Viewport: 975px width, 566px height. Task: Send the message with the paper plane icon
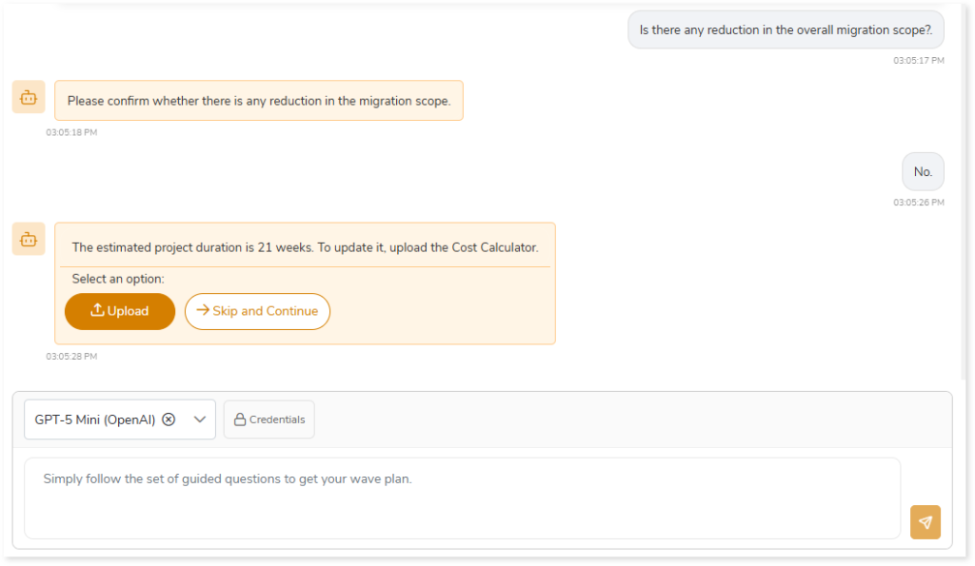pyautogui.click(x=925, y=522)
